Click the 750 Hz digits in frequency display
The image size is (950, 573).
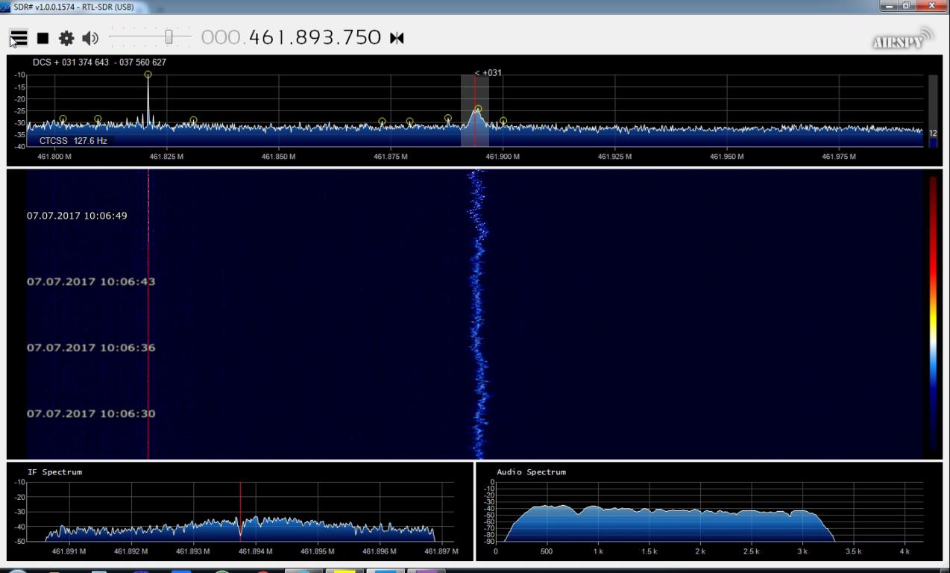point(362,37)
